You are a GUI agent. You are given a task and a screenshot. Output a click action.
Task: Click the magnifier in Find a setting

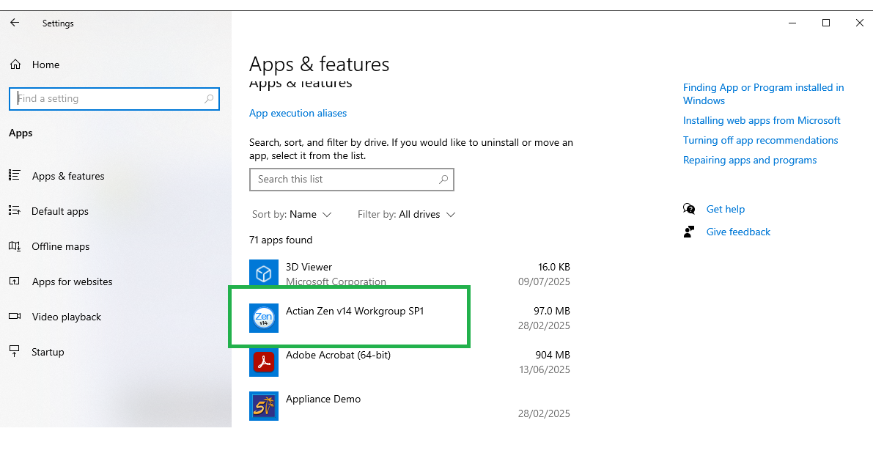[x=209, y=98]
